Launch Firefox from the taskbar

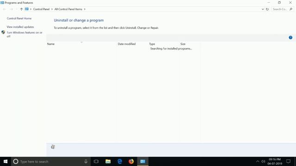pos(131,161)
